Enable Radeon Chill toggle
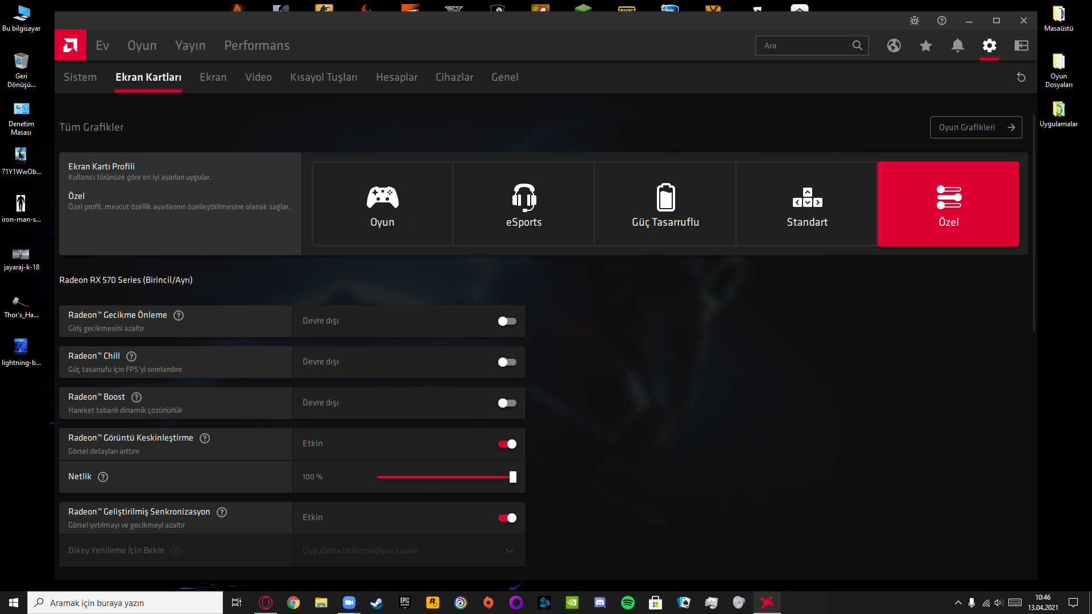 (507, 362)
